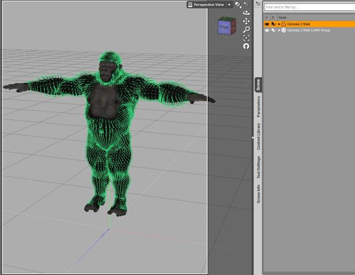The height and width of the screenshot is (275, 355).
Task: Click the view orientation cube
Action: (x=227, y=26)
